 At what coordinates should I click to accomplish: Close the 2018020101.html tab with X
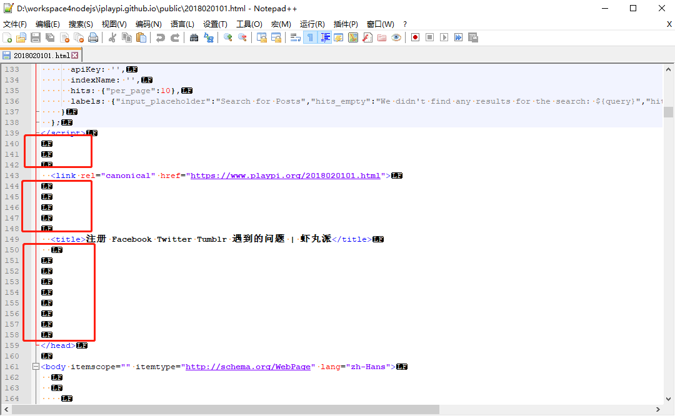(x=75, y=55)
